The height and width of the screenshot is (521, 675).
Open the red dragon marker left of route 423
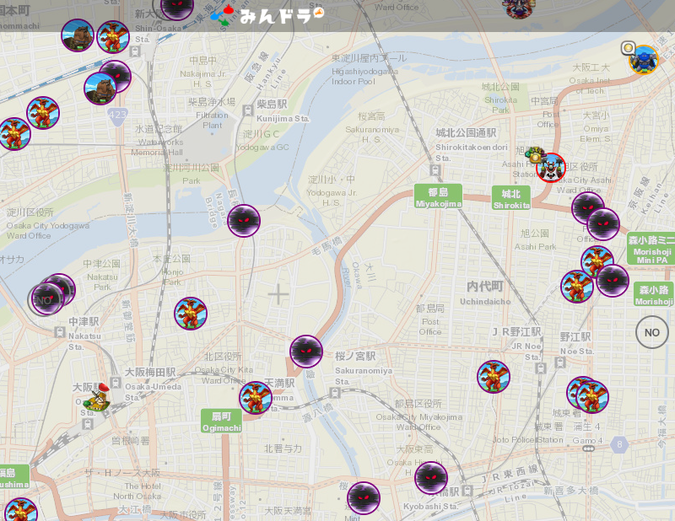(x=43, y=113)
